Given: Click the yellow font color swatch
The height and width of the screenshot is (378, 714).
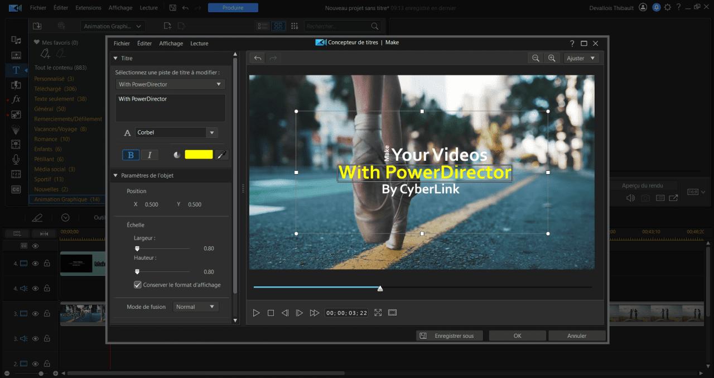Looking at the screenshot, I should point(199,155).
